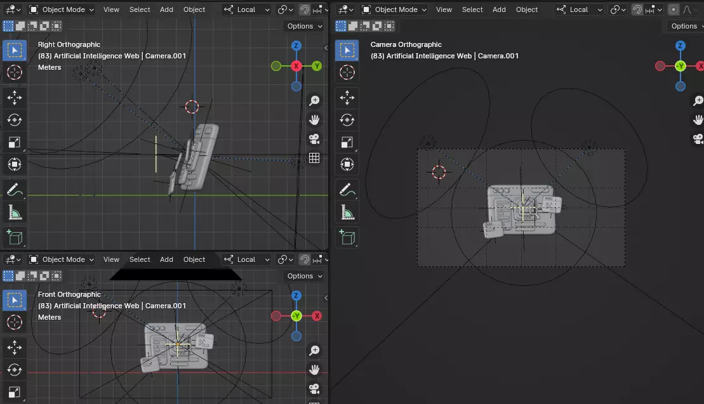Activate Select Box tool in Right Orthographic viewport

point(15,50)
